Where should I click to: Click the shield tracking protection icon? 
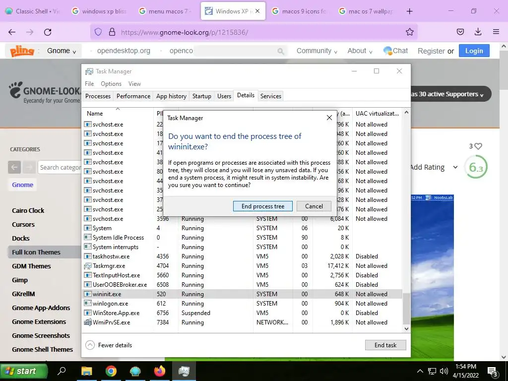[x=98, y=32]
